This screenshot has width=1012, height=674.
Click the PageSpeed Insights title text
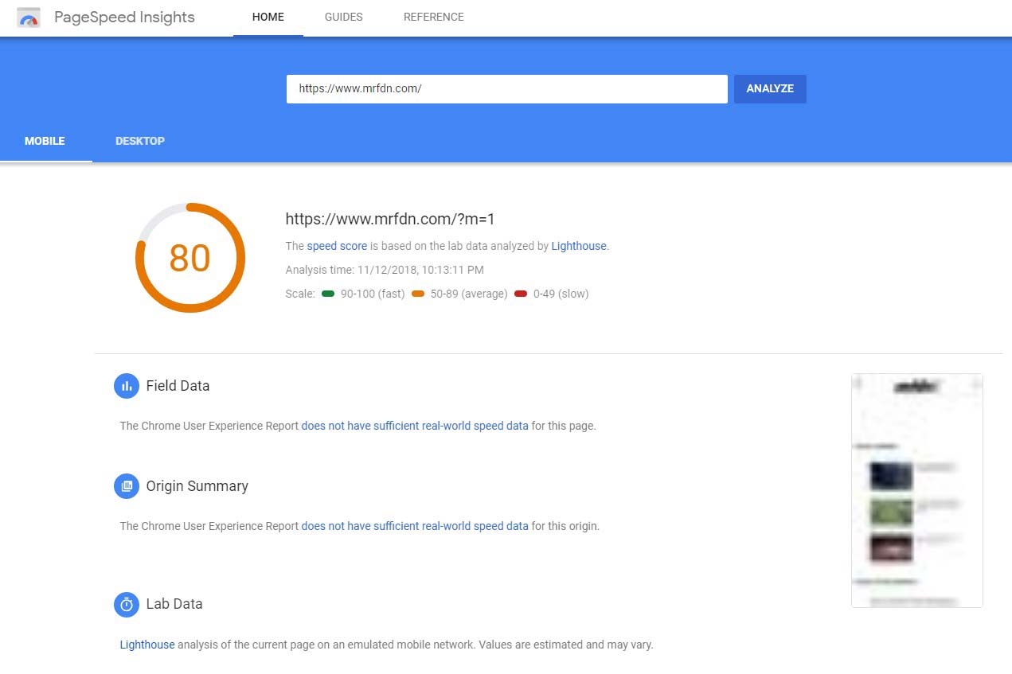(124, 18)
